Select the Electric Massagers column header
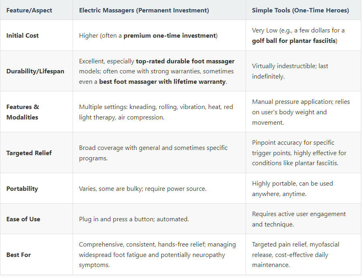 pos(144,10)
